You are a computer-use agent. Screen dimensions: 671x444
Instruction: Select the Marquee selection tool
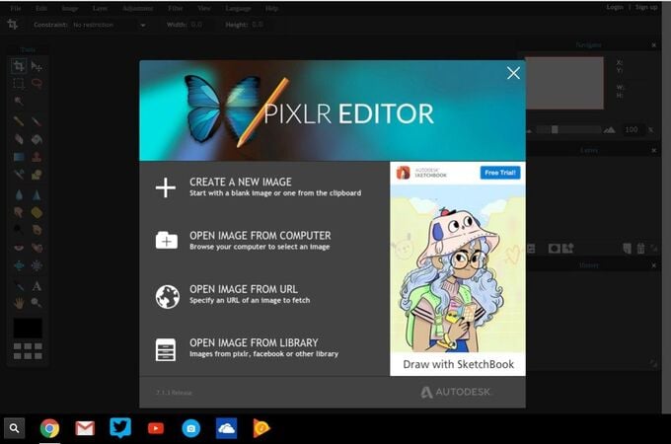click(19, 84)
